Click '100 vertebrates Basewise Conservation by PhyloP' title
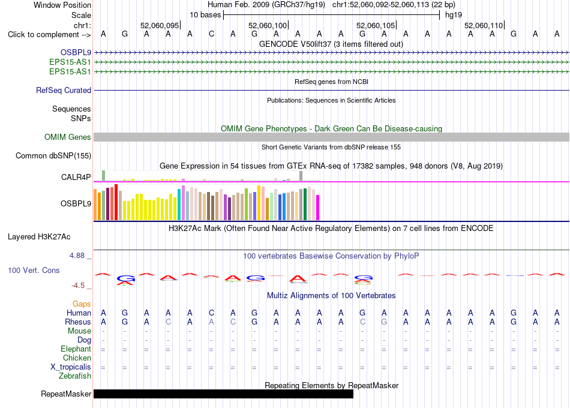This screenshot has width=570, height=408. click(x=331, y=256)
